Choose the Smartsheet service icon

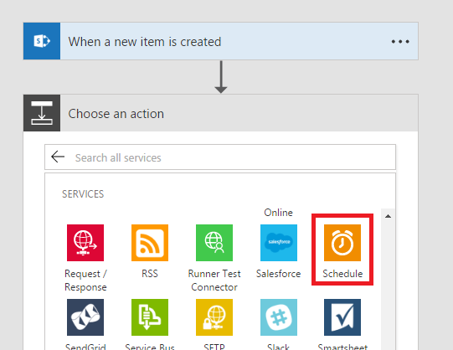(342, 317)
